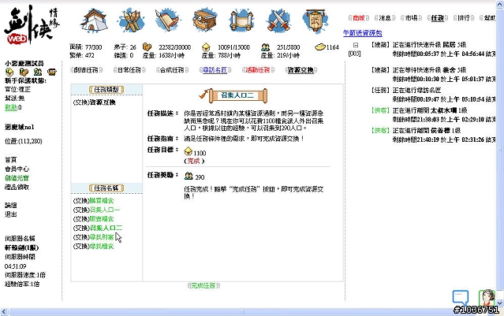
Task: Click the wood resource icon near 22582/30000
Action: tap(147, 47)
